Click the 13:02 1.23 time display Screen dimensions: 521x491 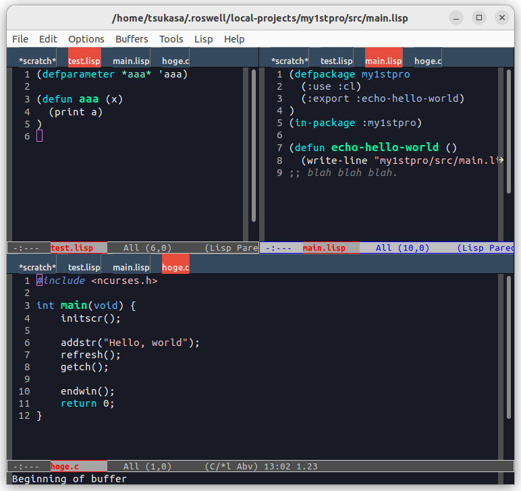(291, 467)
